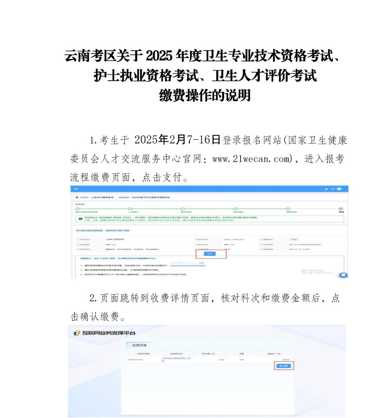This screenshot has width=389, height=418.
Task: Click the 互联网业务支撑平台 logo icon
Action: [77, 333]
